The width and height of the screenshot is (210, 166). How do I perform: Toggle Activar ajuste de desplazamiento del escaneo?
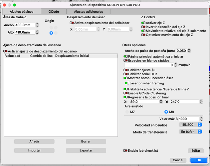(5, 51)
